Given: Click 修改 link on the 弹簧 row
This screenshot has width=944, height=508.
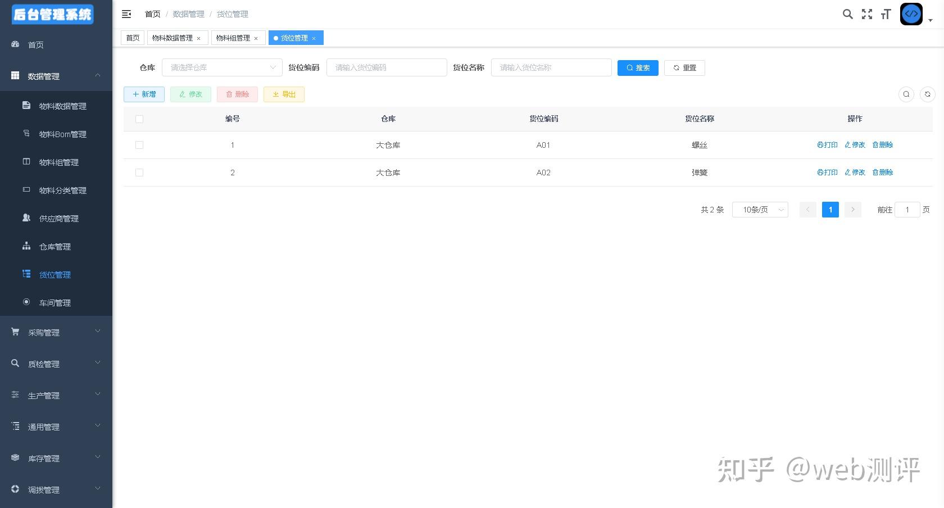Looking at the screenshot, I should coord(854,173).
